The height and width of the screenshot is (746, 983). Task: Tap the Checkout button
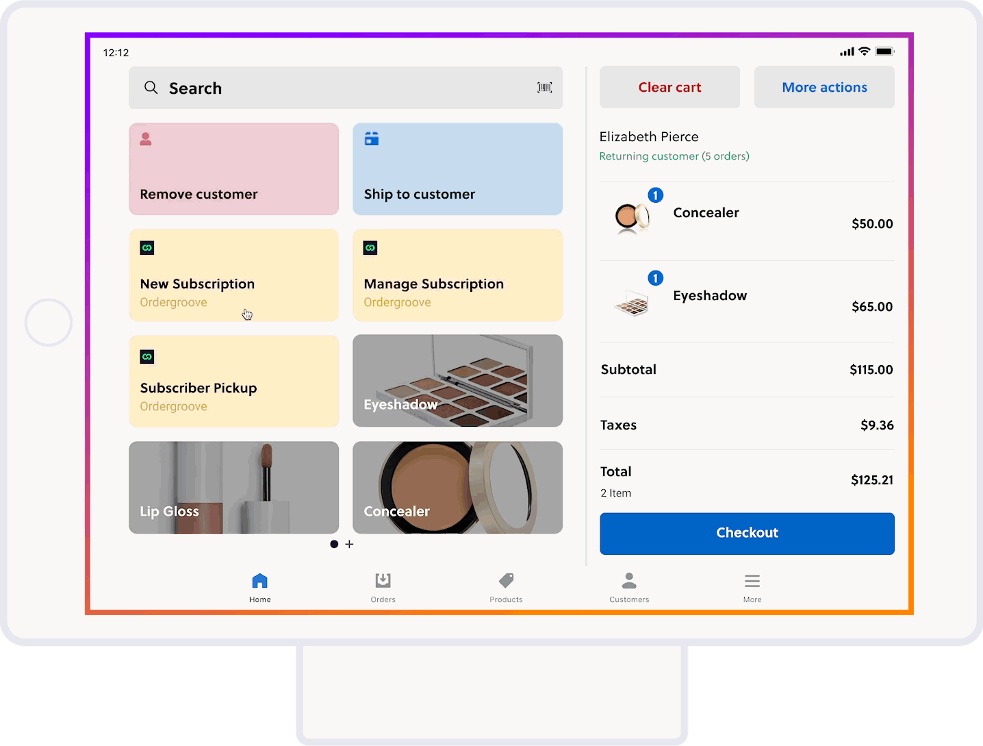(747, 533)
